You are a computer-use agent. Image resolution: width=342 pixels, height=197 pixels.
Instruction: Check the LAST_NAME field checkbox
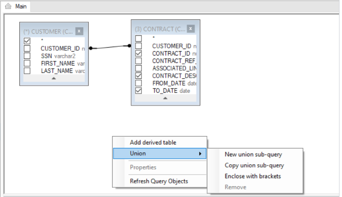27,71
